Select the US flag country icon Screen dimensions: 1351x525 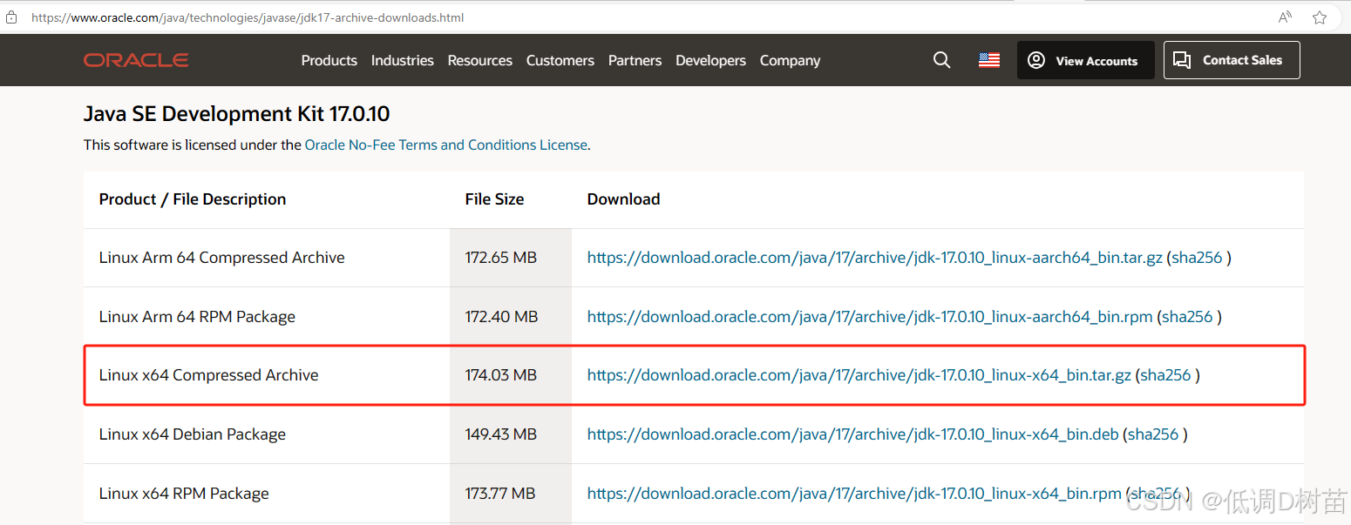click(989, 60)
